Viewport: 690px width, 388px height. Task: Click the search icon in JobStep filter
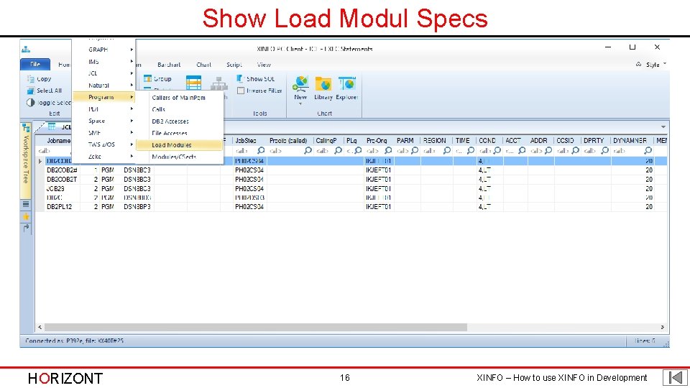[x=261, y=150]
